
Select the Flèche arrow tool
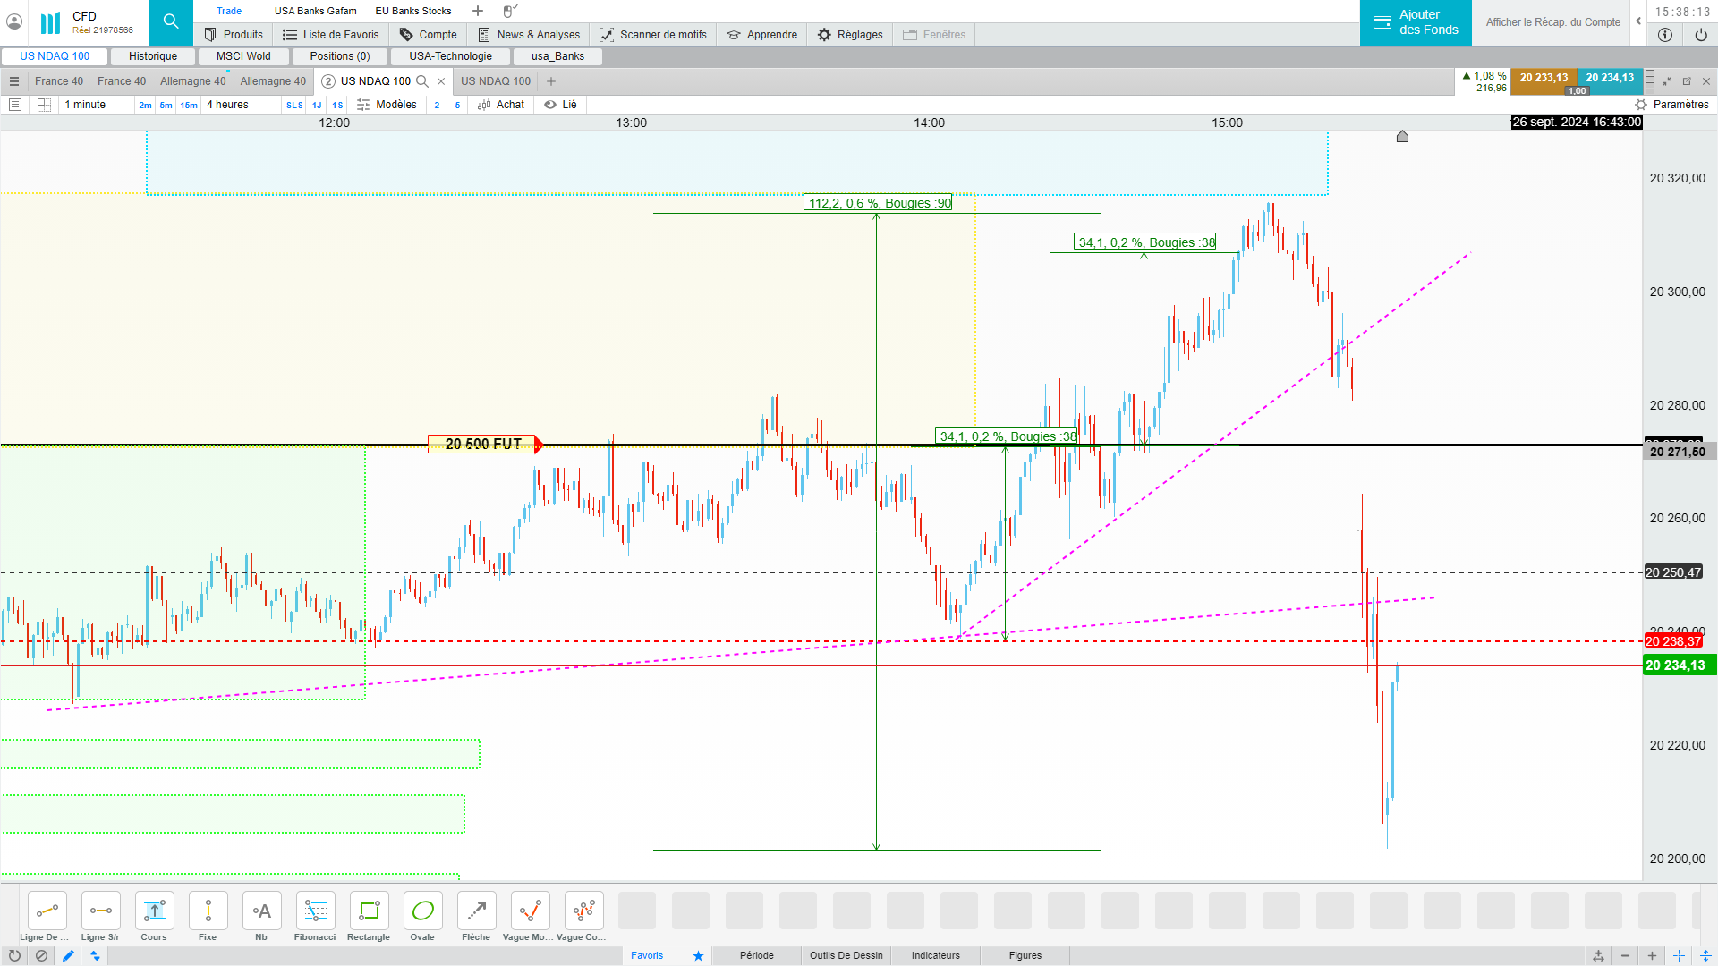[476, 911]
